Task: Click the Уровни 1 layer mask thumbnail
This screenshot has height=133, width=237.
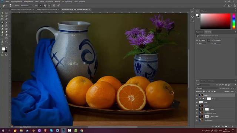Action: click(209, 99)
